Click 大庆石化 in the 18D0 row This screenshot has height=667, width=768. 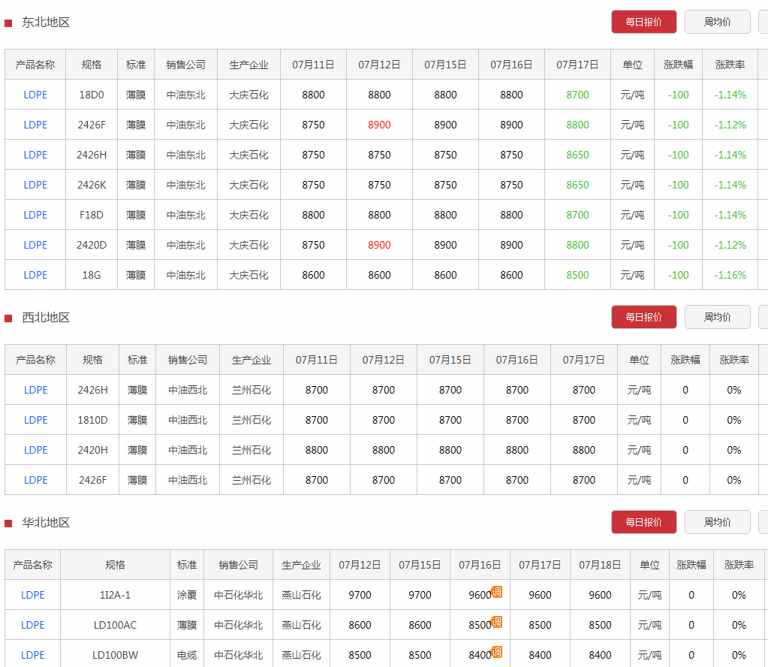pyautogui.click(x=248, y=95)
